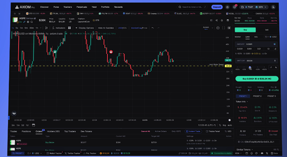Click Cancel All orders

point(145,131)
